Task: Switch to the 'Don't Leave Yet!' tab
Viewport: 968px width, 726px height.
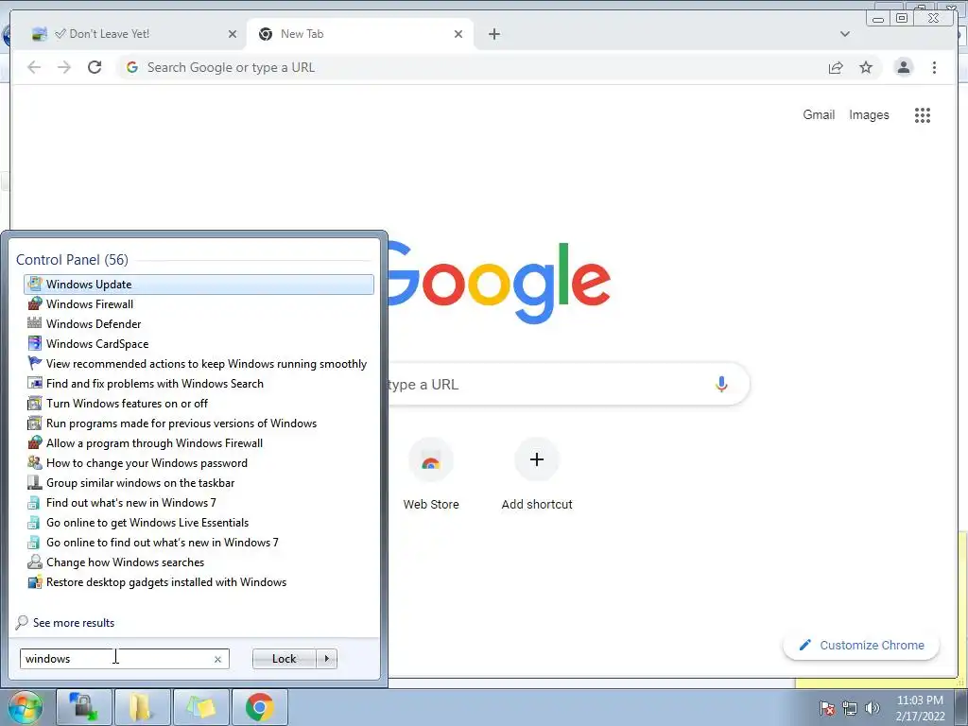Action: pos(130,34)
